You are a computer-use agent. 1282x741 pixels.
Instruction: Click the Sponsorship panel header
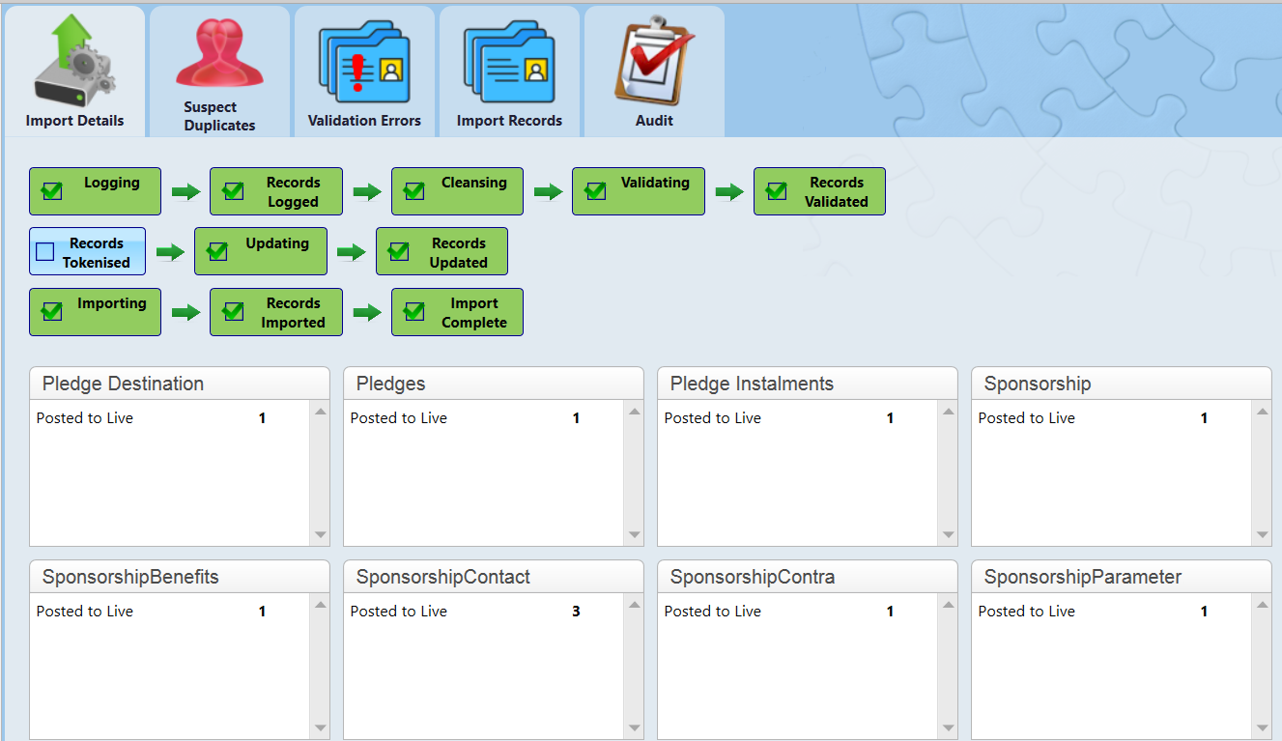click(1122, 384)
